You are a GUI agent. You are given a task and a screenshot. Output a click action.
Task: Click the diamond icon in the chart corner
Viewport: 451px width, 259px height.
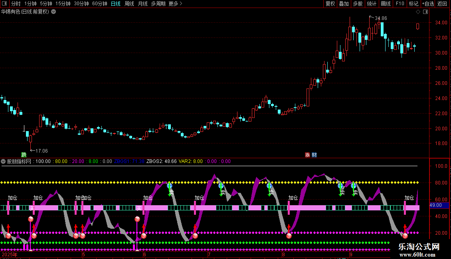[x=418, y=12]
